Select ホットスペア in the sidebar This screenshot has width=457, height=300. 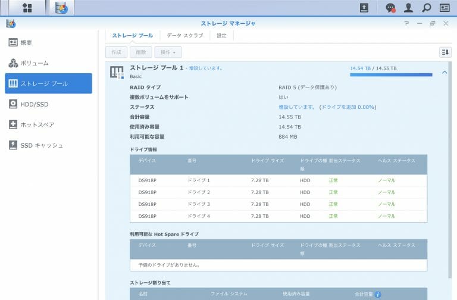[x=48, y=124]
